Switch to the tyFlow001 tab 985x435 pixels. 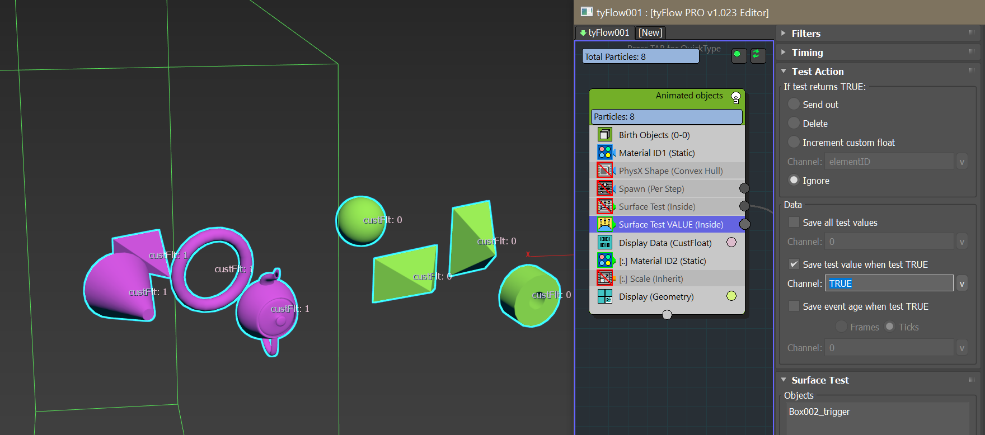click(x=604, y=33)
